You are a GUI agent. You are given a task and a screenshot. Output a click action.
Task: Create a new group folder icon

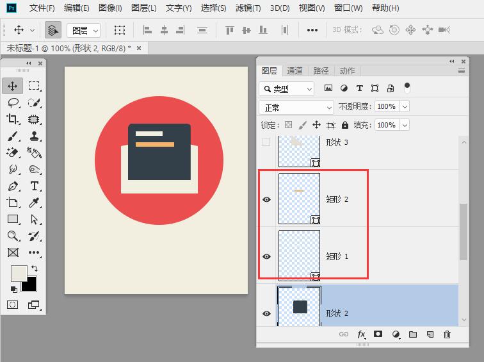pyautogui.click(x=413, y=334)
